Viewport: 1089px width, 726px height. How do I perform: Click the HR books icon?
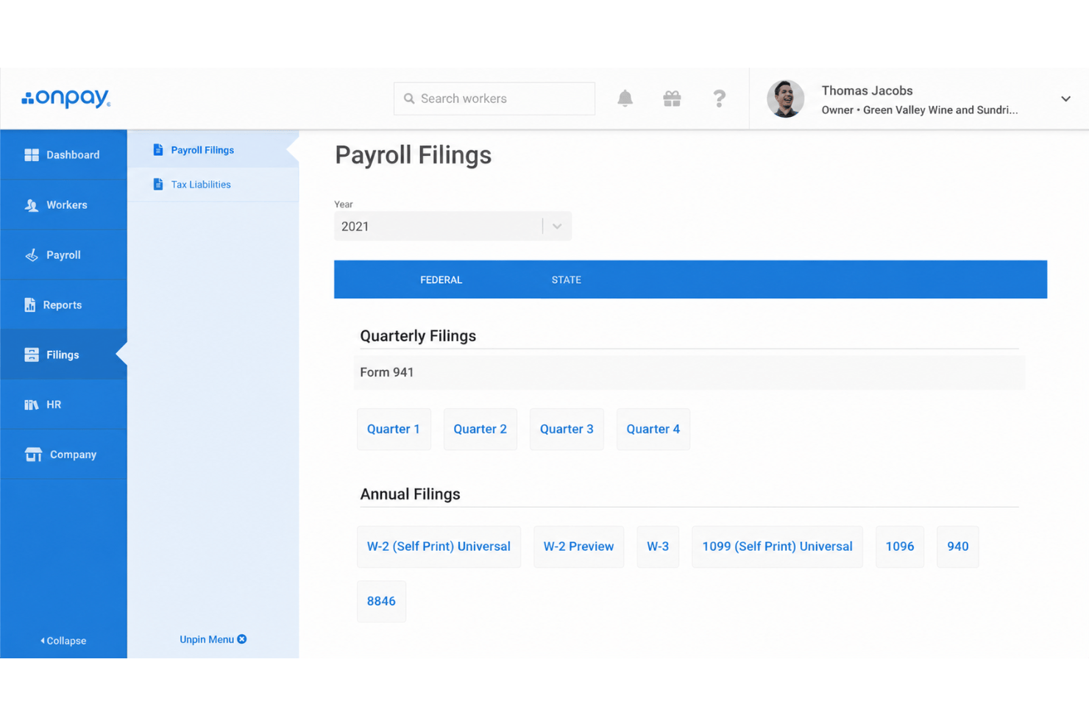[32, 405]
